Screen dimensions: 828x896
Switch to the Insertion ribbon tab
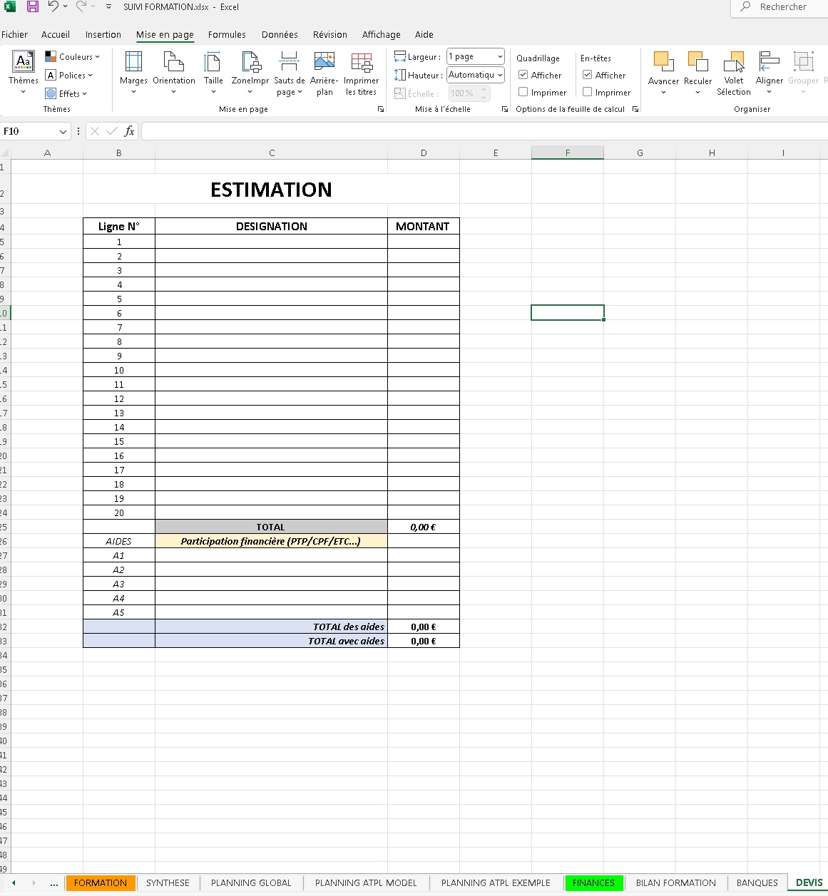(x=103, y=34)
